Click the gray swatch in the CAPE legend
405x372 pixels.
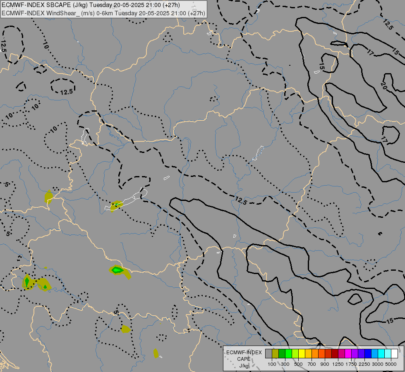pyautogui.click(x=268, y=353)
